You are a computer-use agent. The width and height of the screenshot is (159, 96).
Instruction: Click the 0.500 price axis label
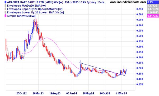click(x=140, y=36)
